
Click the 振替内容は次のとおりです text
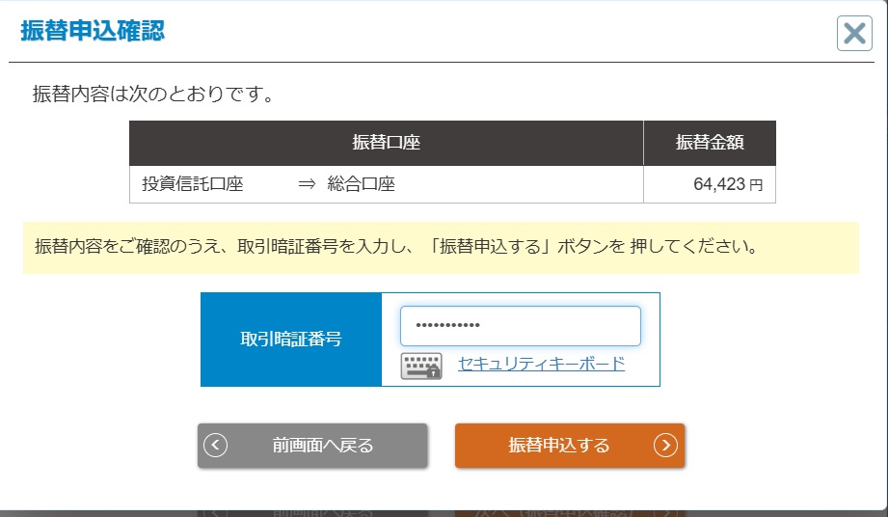click(x=154, y=95)
